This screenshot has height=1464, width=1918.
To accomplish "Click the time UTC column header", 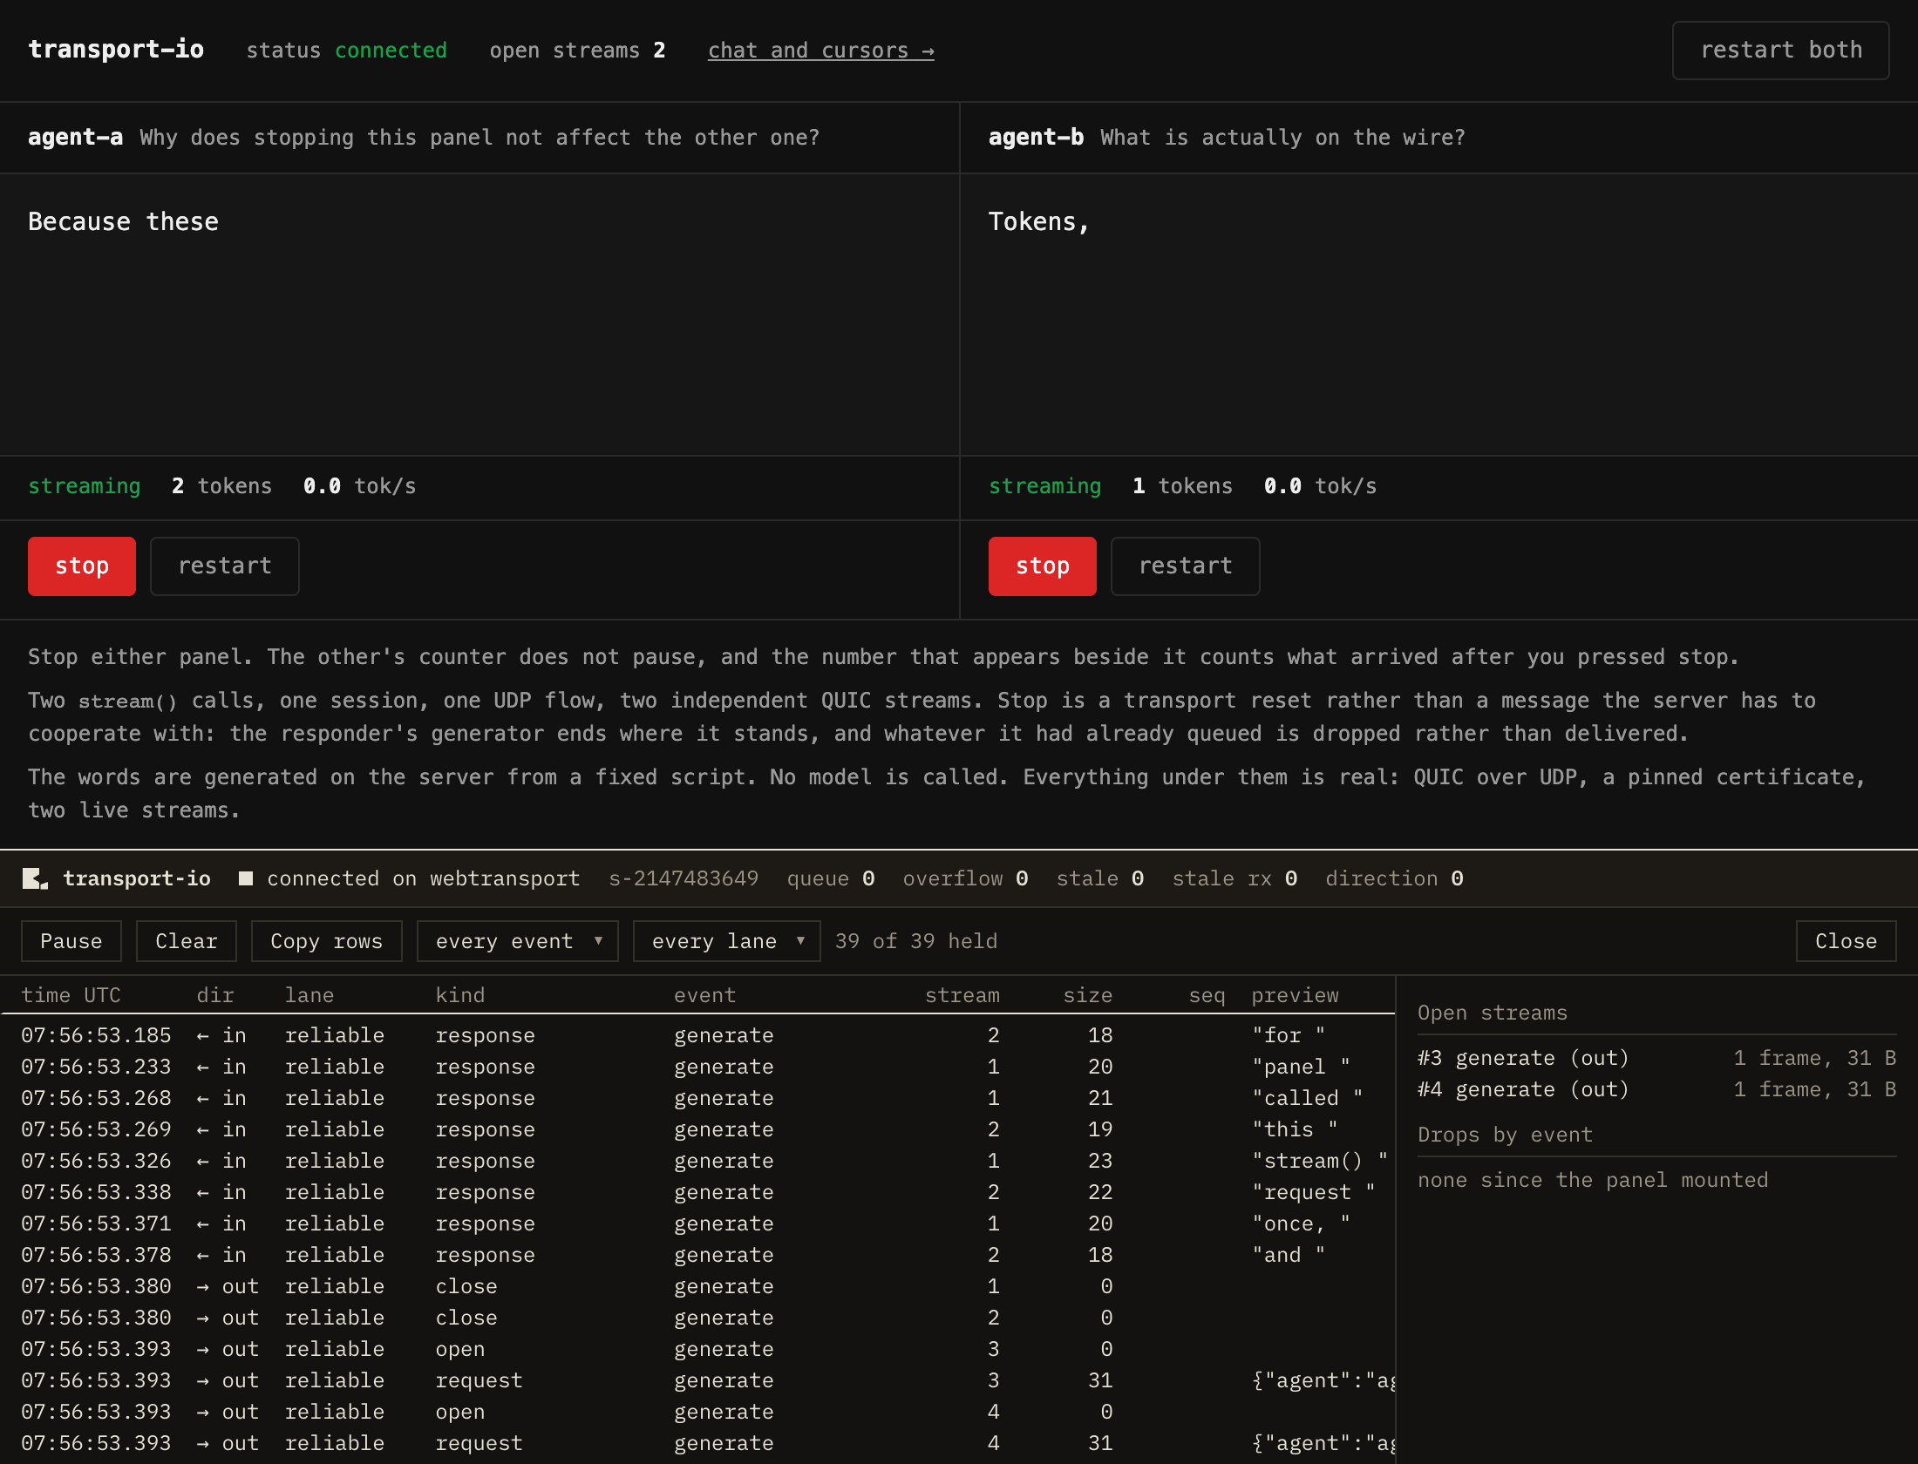I will point(71,995).
